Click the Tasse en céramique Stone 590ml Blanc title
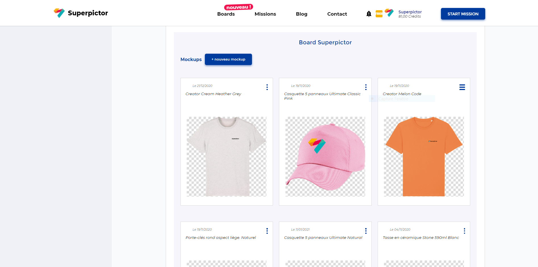Image resolution: width=538 pixels, height=267 pixels. (421, 237)
